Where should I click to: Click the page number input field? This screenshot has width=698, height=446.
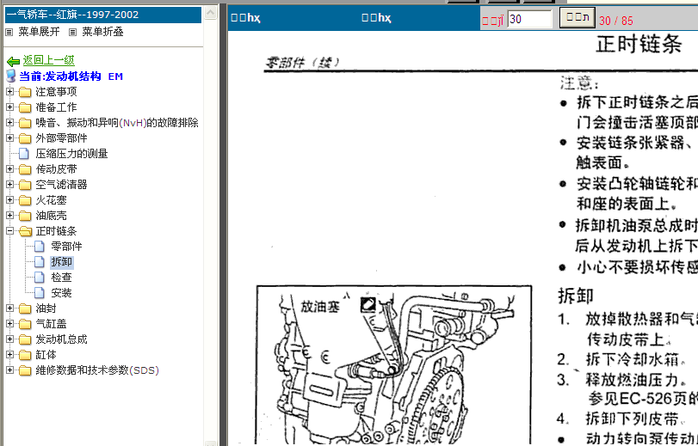(529, 19)
